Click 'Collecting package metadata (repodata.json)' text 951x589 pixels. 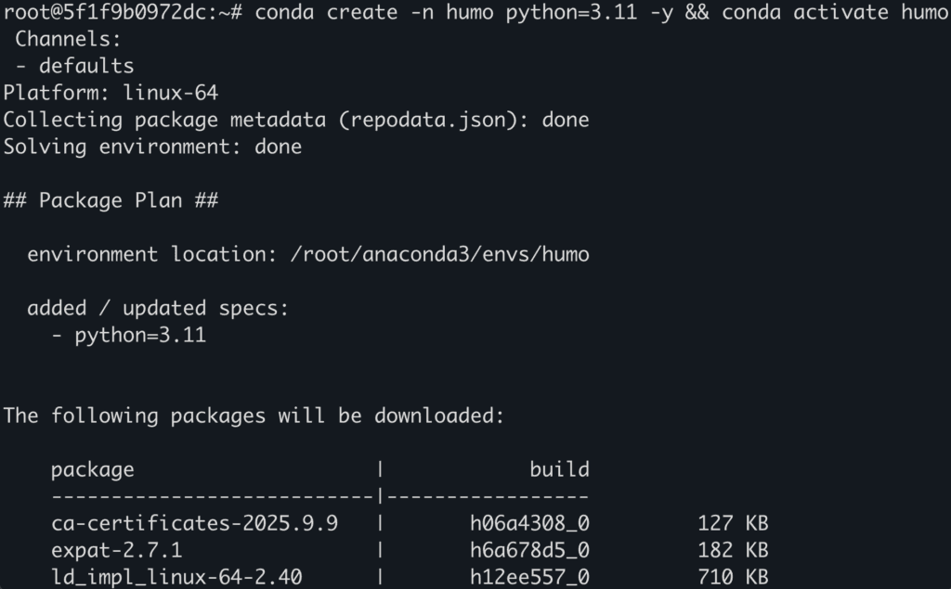[x=267, y=120]
